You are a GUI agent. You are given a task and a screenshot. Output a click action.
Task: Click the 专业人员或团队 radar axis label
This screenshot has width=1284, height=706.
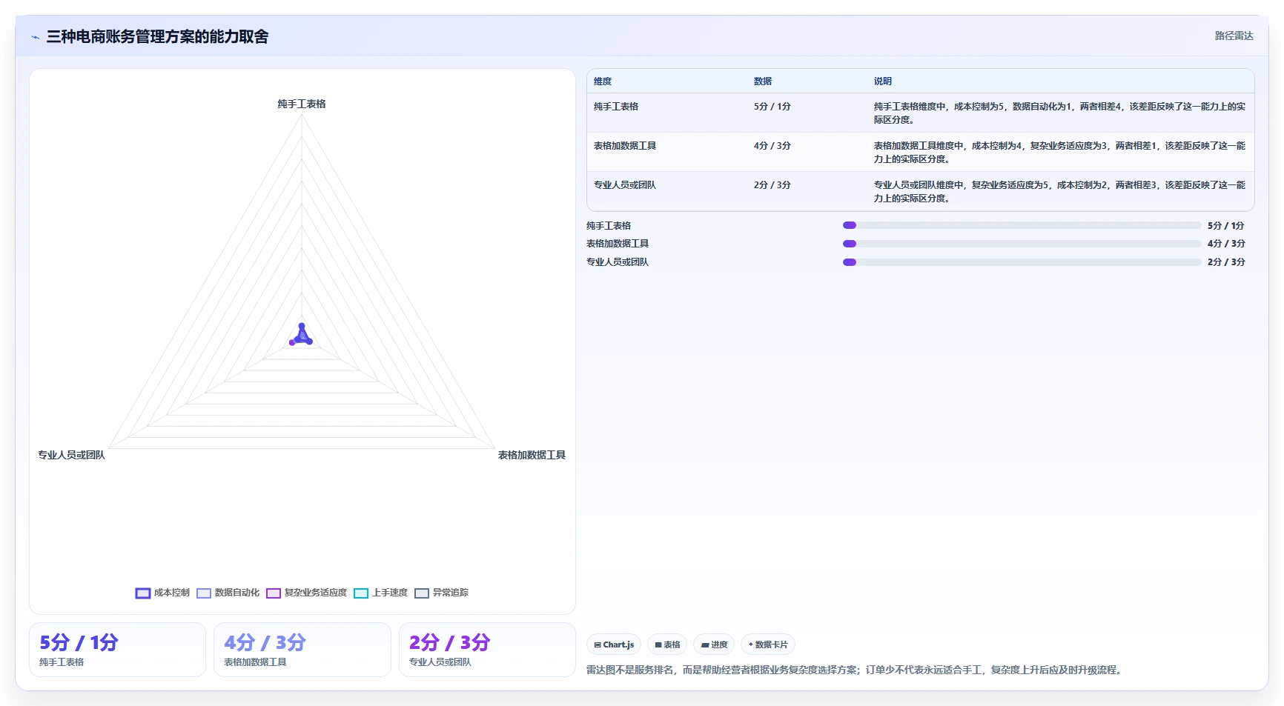(x=72, y=455)
